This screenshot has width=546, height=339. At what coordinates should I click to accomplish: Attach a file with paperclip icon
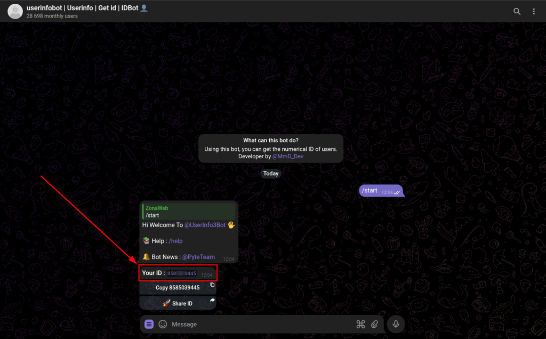(x=374, y=324)
